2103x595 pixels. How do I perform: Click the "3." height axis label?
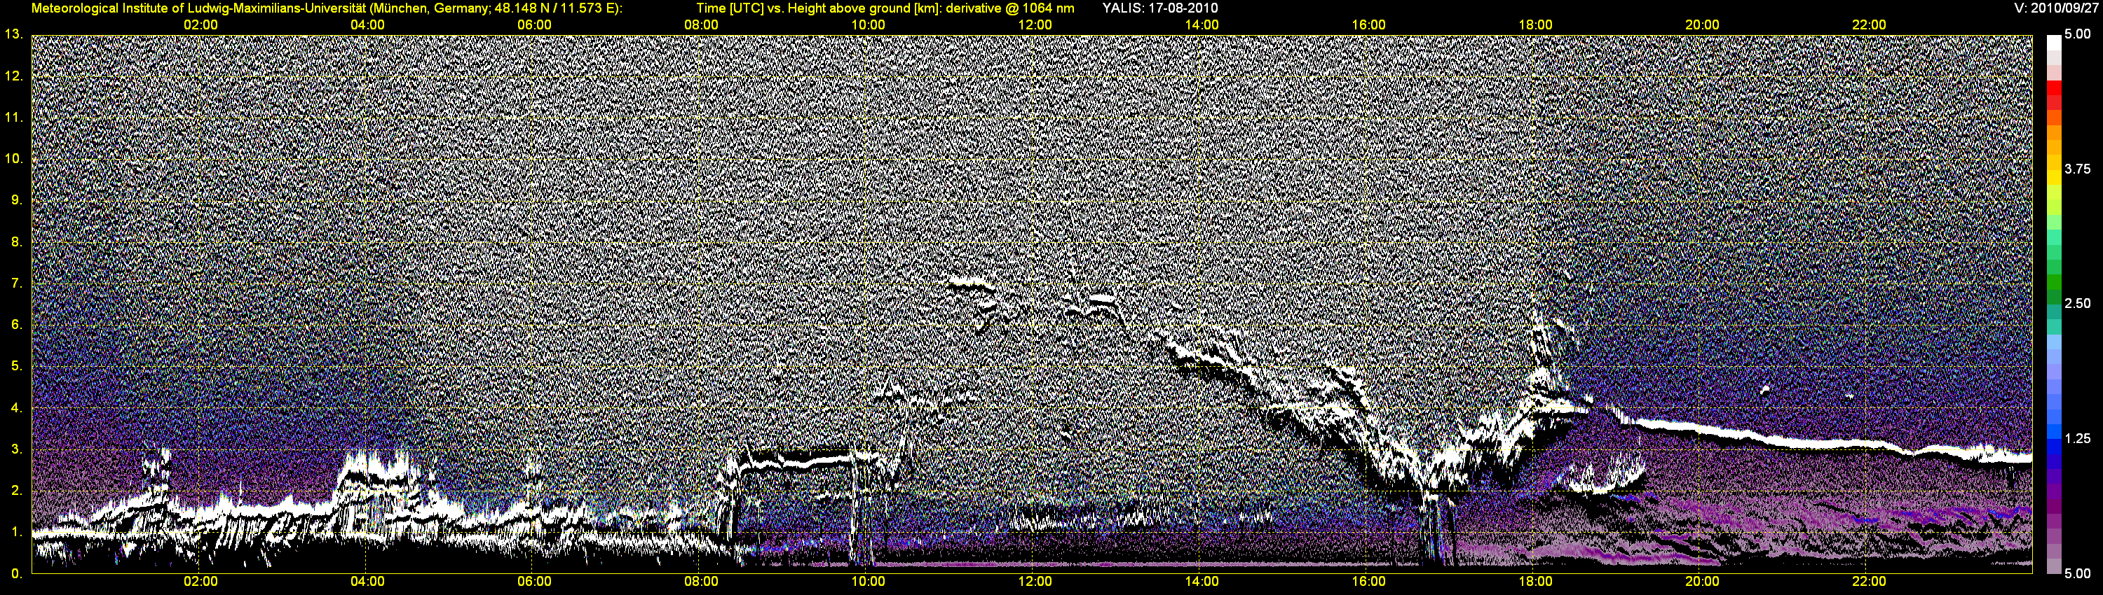17,449
